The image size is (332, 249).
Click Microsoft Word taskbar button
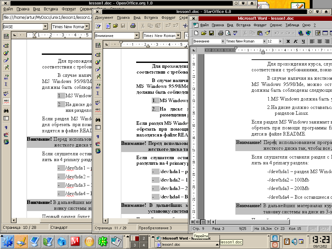(x=187, y=238)
